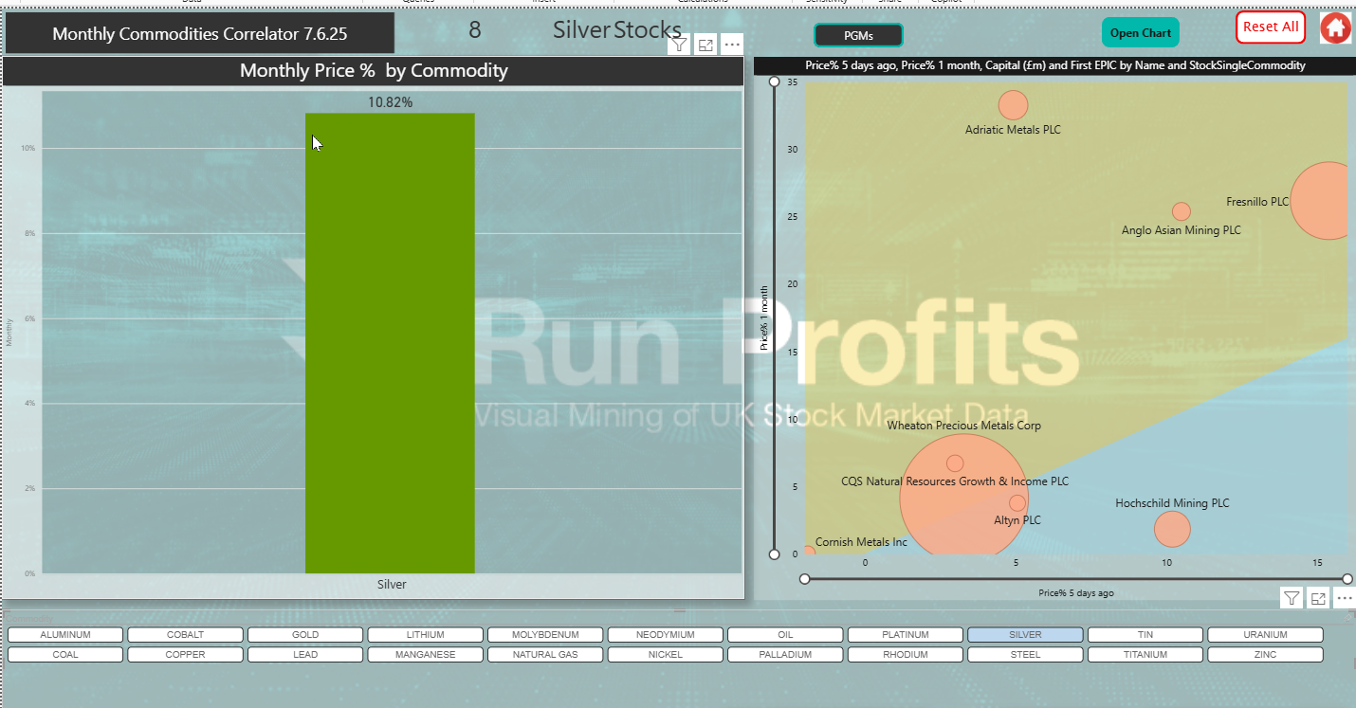
Task: Click the PGMs button
Action: [858, 35]
